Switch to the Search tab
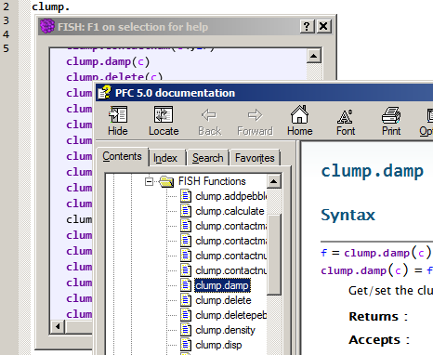This screenshot has height=355, width=433. pos(207,158)
